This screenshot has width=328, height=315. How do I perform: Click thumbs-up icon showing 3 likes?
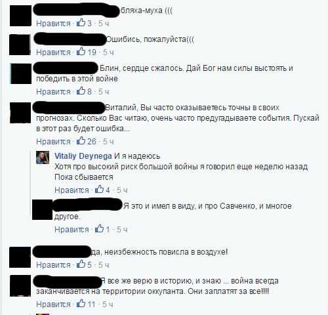pyautogui.click(x=81, y=22)
